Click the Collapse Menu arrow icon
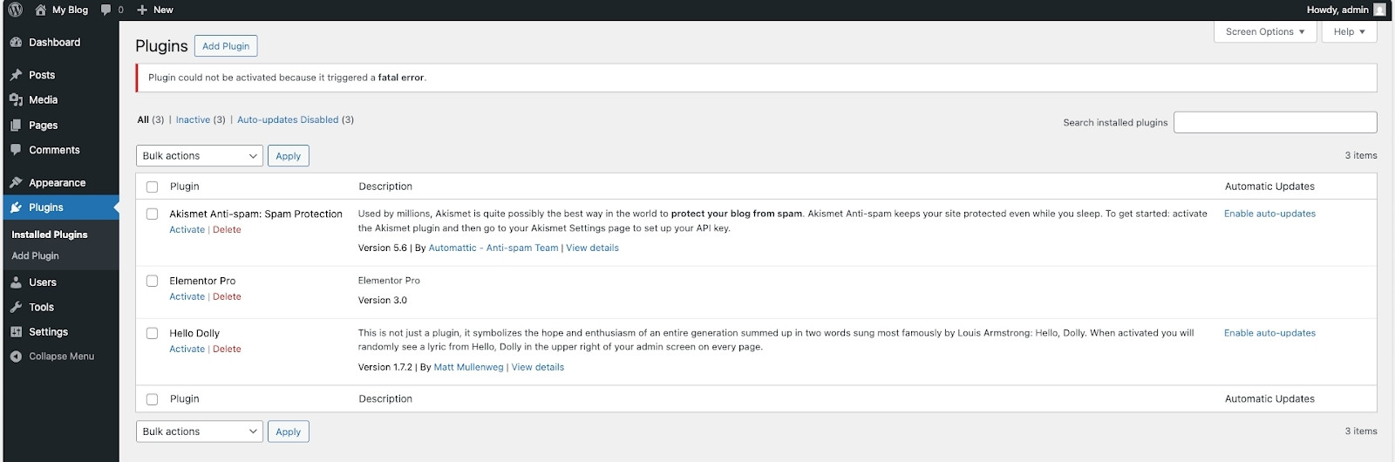 (x=16, y=357)
